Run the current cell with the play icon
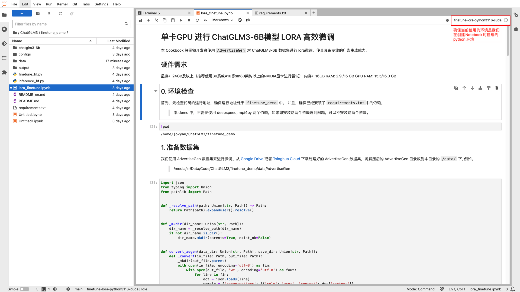The image size is (520, 292). click(181, 20)
